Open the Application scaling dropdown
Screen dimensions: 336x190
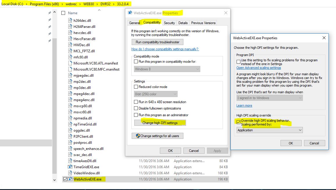(269, 130)
